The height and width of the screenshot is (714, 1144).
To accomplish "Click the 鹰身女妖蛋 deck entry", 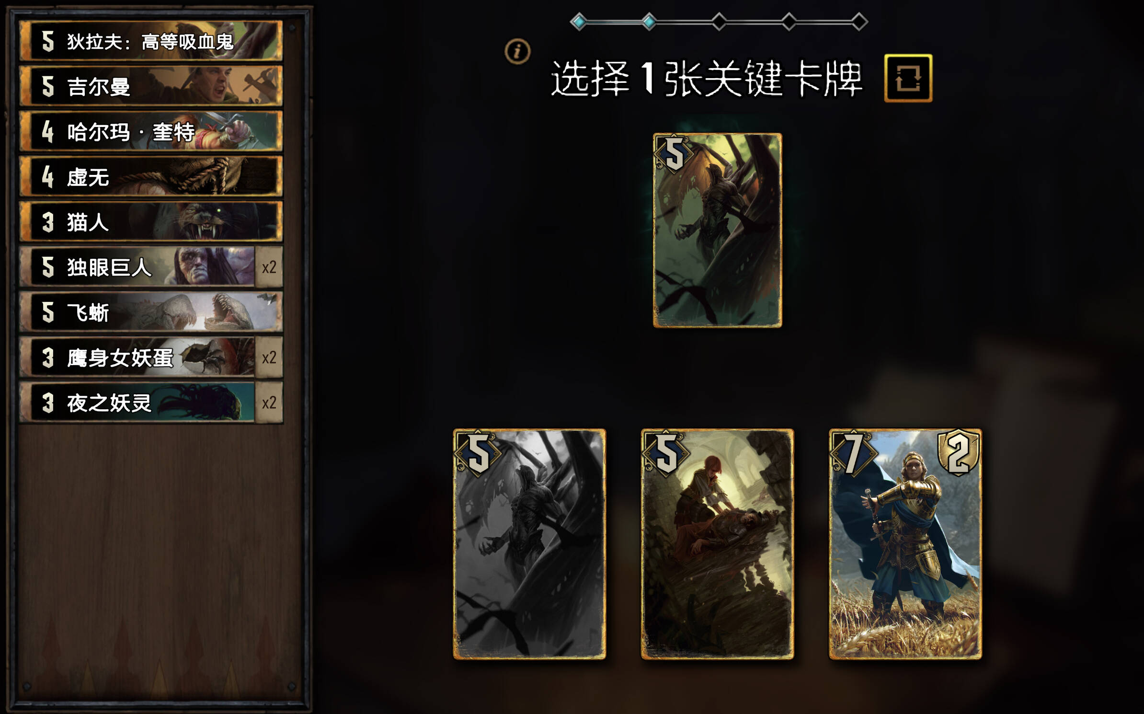I will coord(151,357).
